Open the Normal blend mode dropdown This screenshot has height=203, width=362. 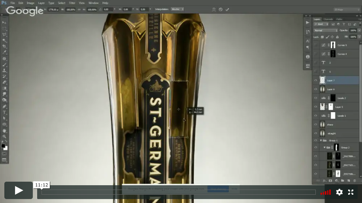click(x=326, y=30)
